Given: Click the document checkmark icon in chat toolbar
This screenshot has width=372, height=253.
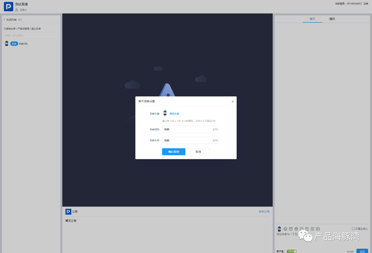Looking at the screenshot, I should pyautogui.click(x=301, y=229).
